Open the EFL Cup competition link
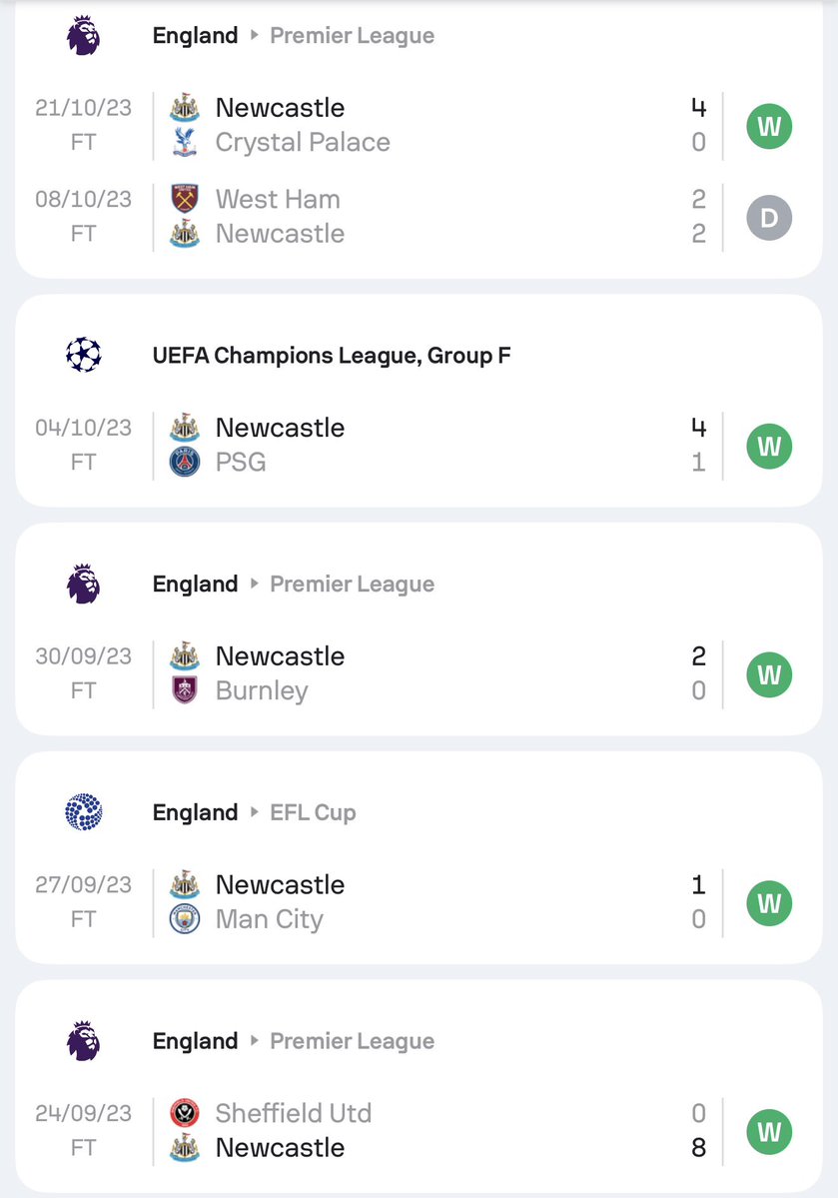838x1198 pixels. click(313, 812)
